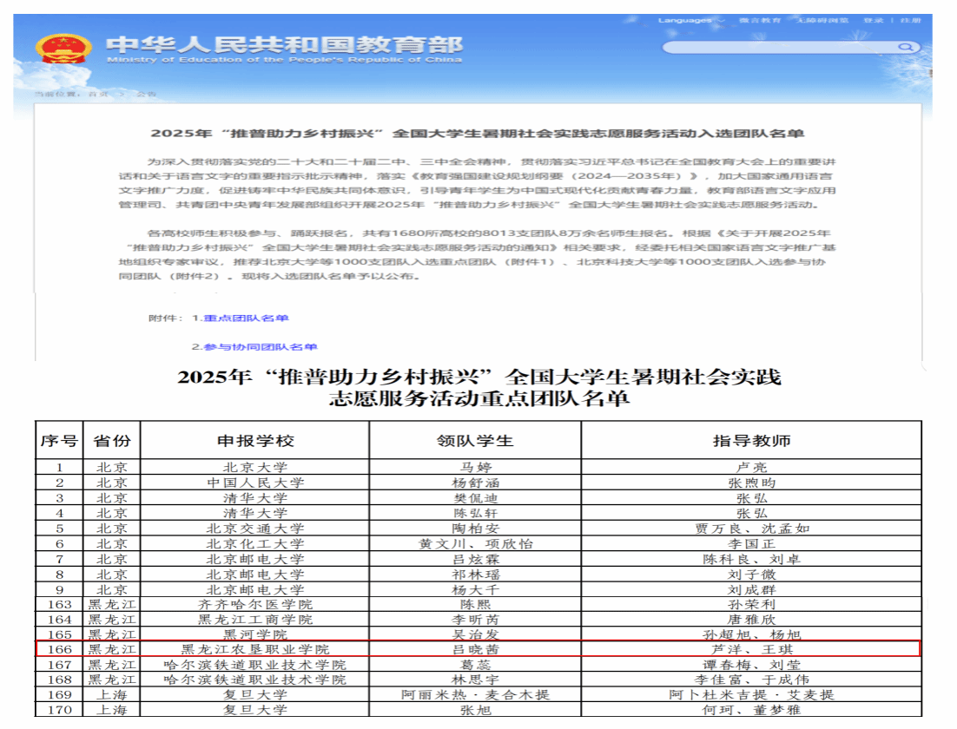Click the list title 志愿服务活动重点团队名单

click(479, 398)
